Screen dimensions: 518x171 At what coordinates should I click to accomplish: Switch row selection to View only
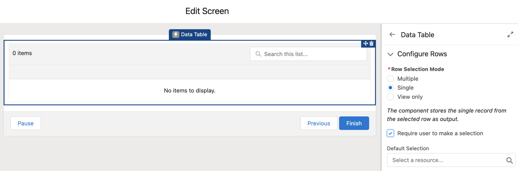coord(390,97)
